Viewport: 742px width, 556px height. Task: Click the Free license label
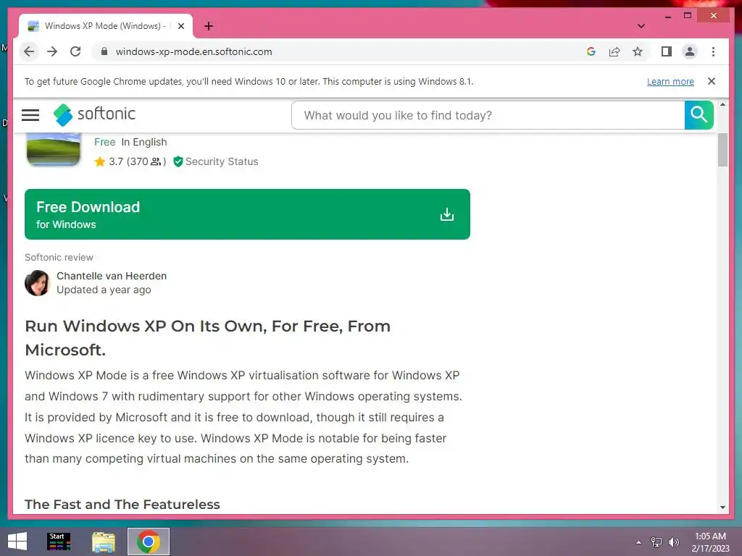(104, 143)
